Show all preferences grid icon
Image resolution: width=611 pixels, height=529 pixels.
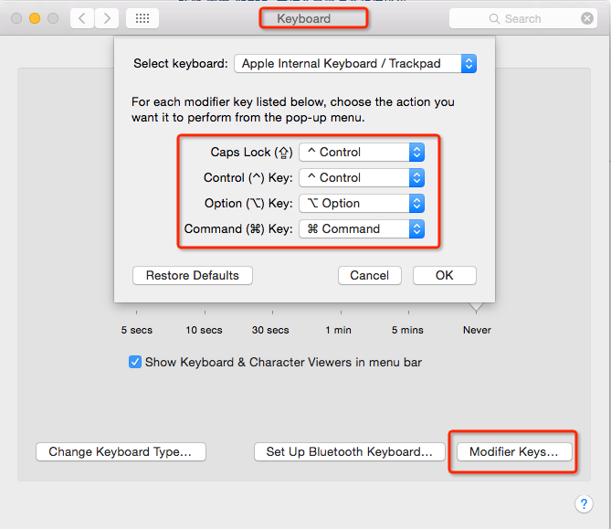142,18
